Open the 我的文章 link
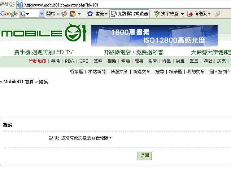This screenshot has height=173, width=231. coord(196,72)
